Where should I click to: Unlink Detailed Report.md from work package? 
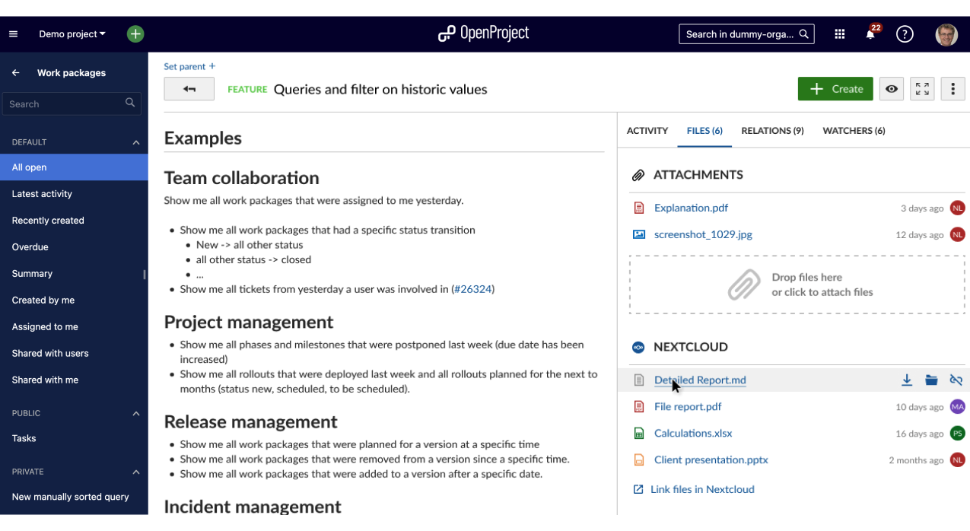956,380
